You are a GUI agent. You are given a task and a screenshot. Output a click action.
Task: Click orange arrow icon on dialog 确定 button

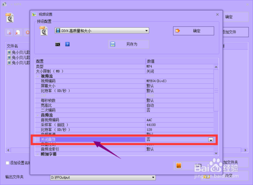point(178,31)
